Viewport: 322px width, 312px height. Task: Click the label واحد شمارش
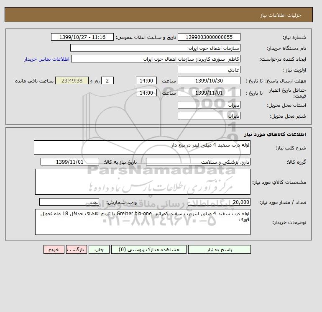coord(122,203)
